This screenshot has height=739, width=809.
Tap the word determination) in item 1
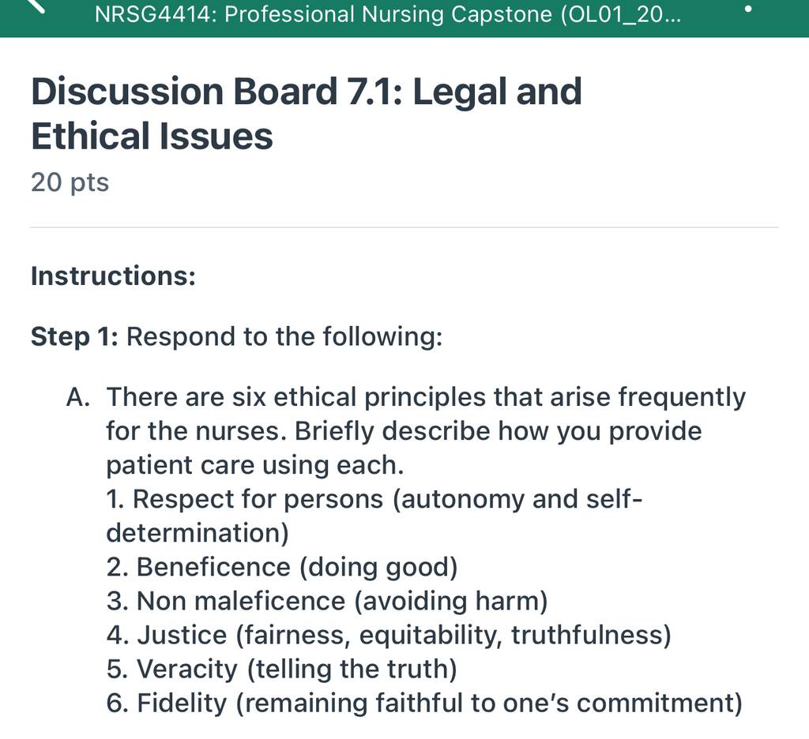pos(197,533)
